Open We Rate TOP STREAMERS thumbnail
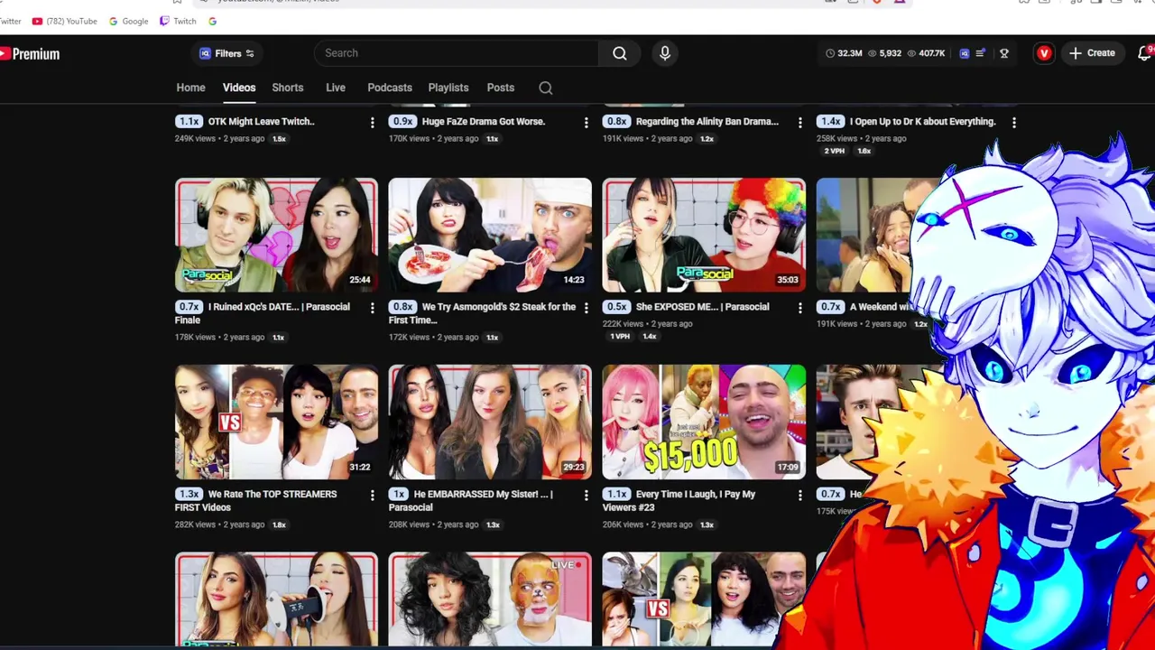The image size is (1155, 650). pos(276,422)
